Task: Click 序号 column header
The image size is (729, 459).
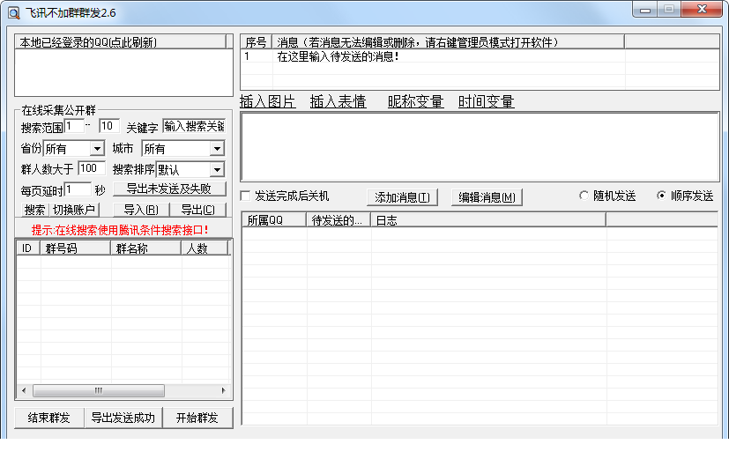Action: (x=257, y=42)
